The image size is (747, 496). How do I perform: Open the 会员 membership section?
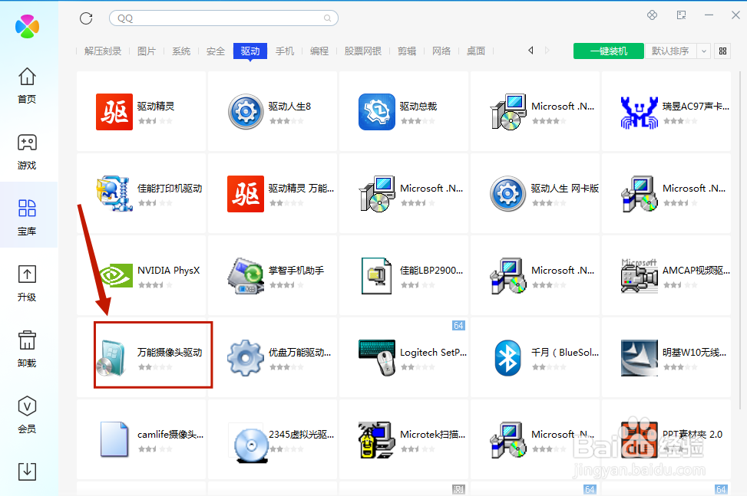point(27,416)
